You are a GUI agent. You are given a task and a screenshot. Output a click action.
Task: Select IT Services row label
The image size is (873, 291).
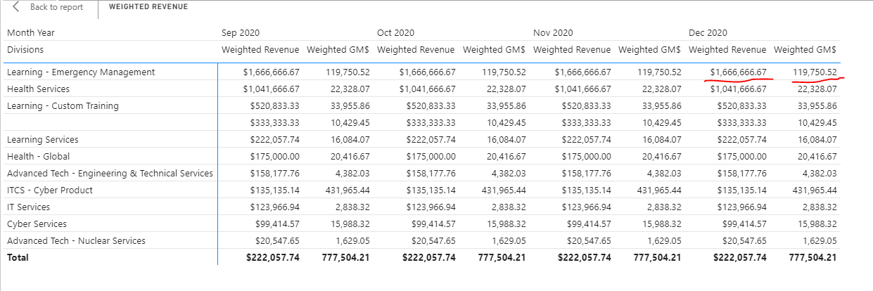point(29,207)
